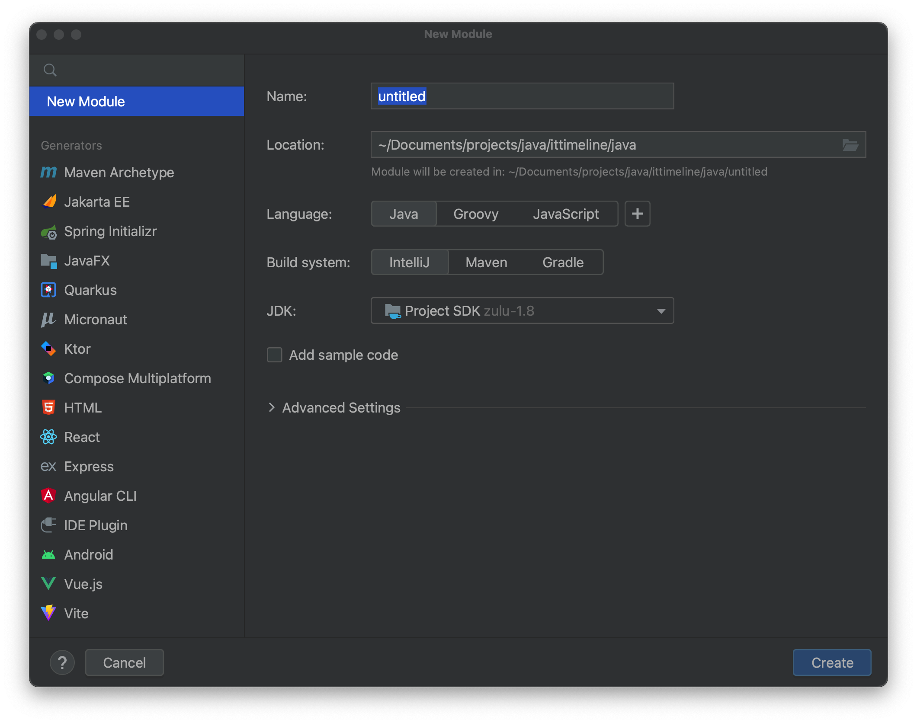Click the Name text field
The height and width of the screenshot is (723, 917).
[522, 96]
